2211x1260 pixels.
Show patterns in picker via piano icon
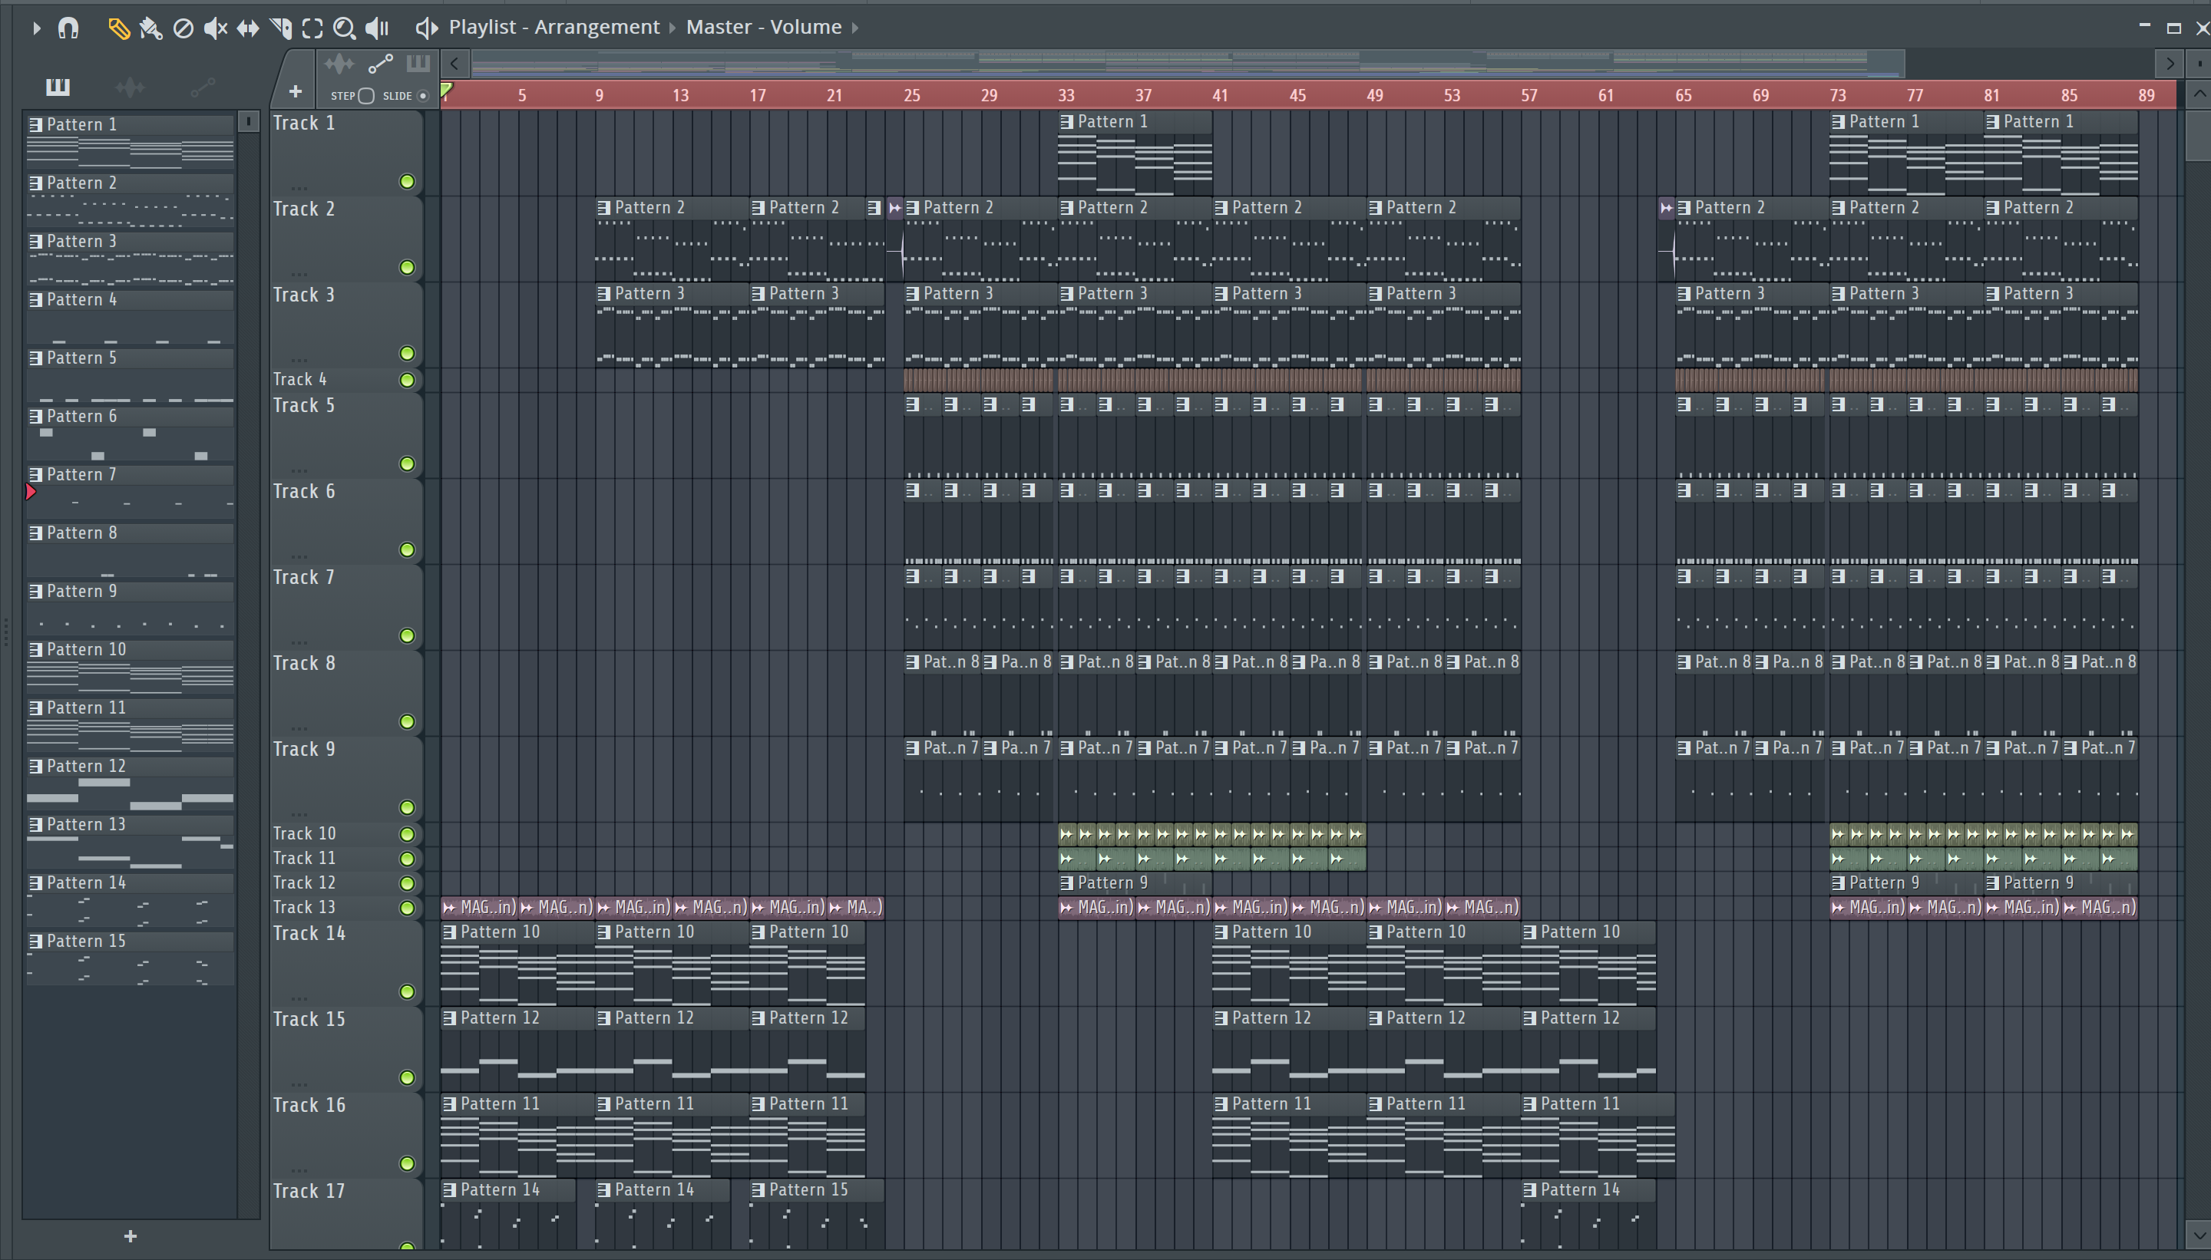(58, 87)
